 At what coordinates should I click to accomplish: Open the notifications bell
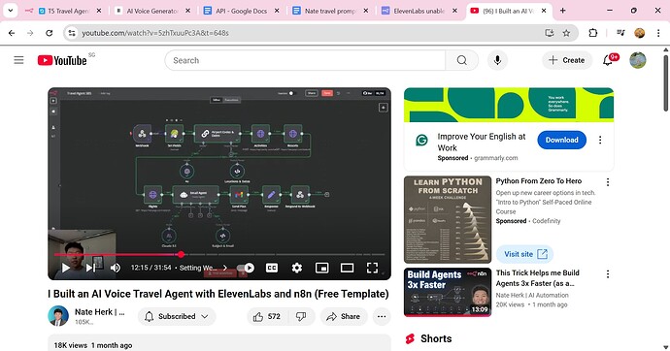pyautogui.click(x=608, y=60)
